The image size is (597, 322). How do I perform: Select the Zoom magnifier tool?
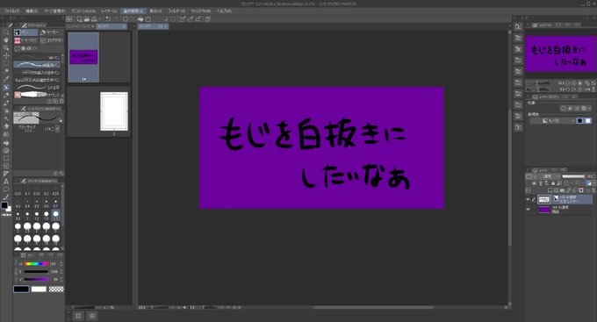pyautogui.click(x=6, y=32)
